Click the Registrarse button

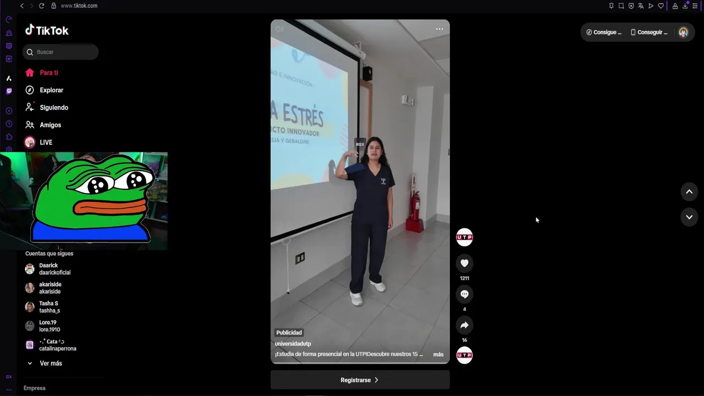pos(360,380)
